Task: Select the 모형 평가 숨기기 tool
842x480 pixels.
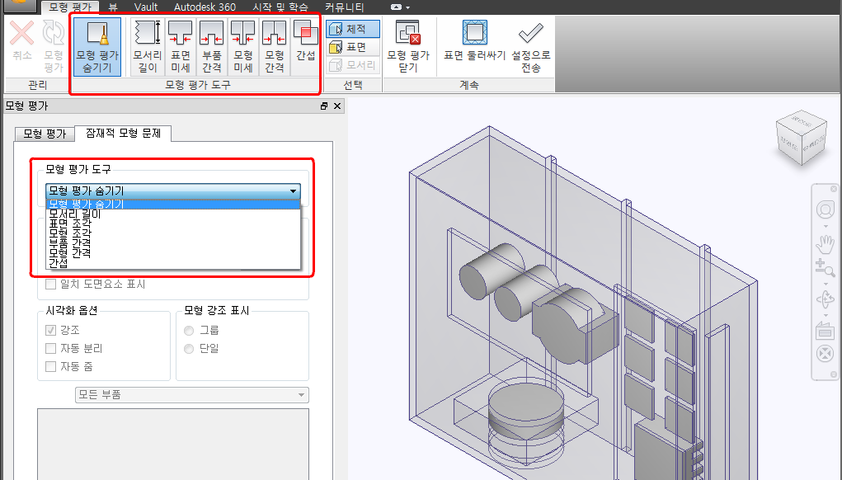Action: [97, 46]
